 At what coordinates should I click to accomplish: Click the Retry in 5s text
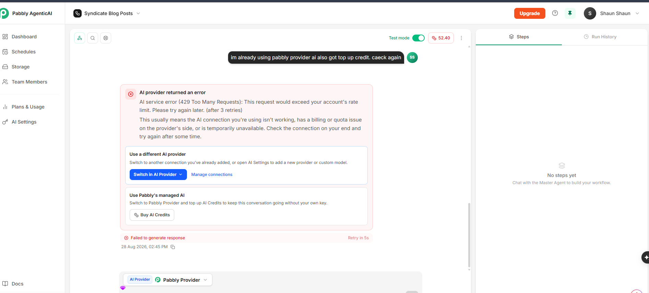(358, 238)
